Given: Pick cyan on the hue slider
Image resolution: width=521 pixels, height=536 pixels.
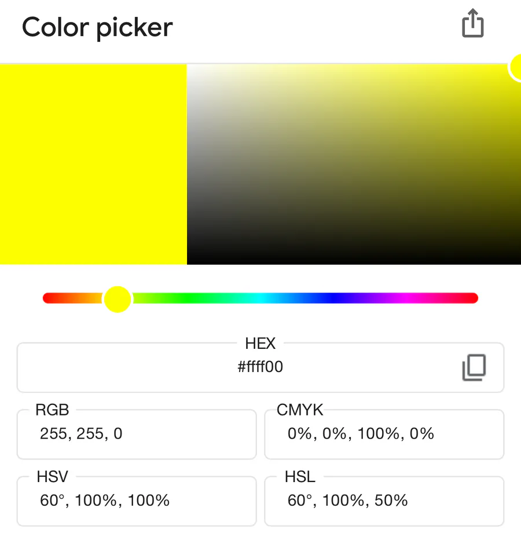Looking at the screenshot, I should click(260, 298).
